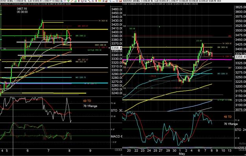This screenshot has height=156, width=246.
Task: Click the RBVR 3360.08 level label
Action: click(100, 45)
